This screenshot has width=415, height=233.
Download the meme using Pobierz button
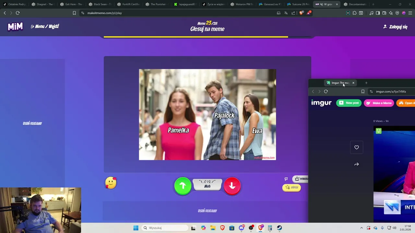point(301,179)
